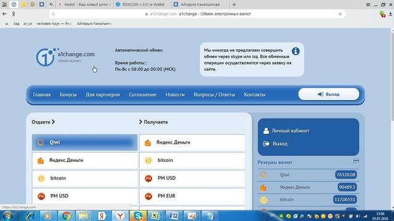Reload the page with the refresh icon

(x=53, y=14)
